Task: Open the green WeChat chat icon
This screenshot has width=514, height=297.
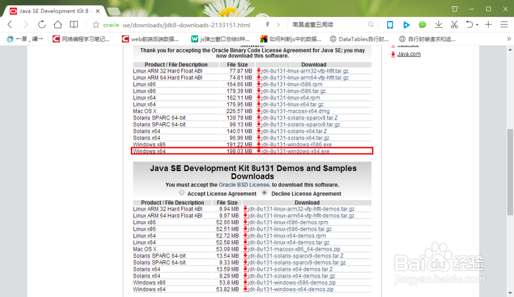Action: [422, 25]
